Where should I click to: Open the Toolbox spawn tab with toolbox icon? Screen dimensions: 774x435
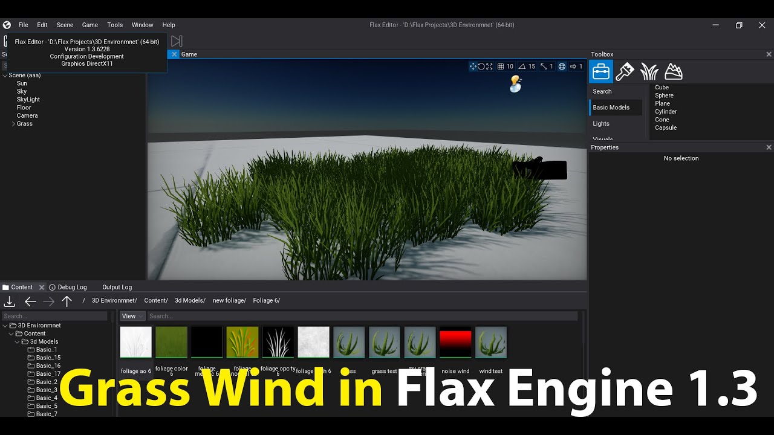(x=601, y=71)
